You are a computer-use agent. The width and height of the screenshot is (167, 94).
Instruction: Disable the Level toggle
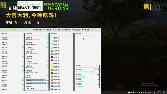point(23,66)
